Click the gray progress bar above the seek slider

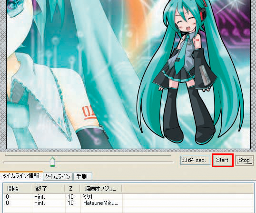[x=88, y=155]
